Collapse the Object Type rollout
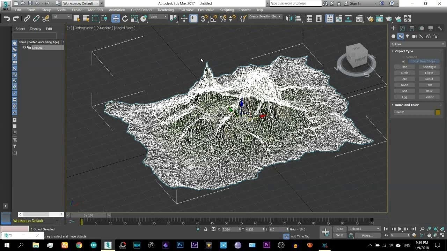 click(x=404, y=51)
